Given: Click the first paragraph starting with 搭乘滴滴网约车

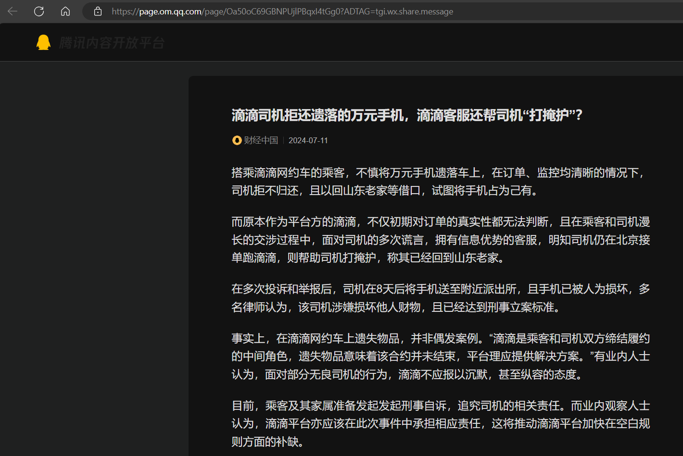Looking at the screenshot, I should pos(440,182).
